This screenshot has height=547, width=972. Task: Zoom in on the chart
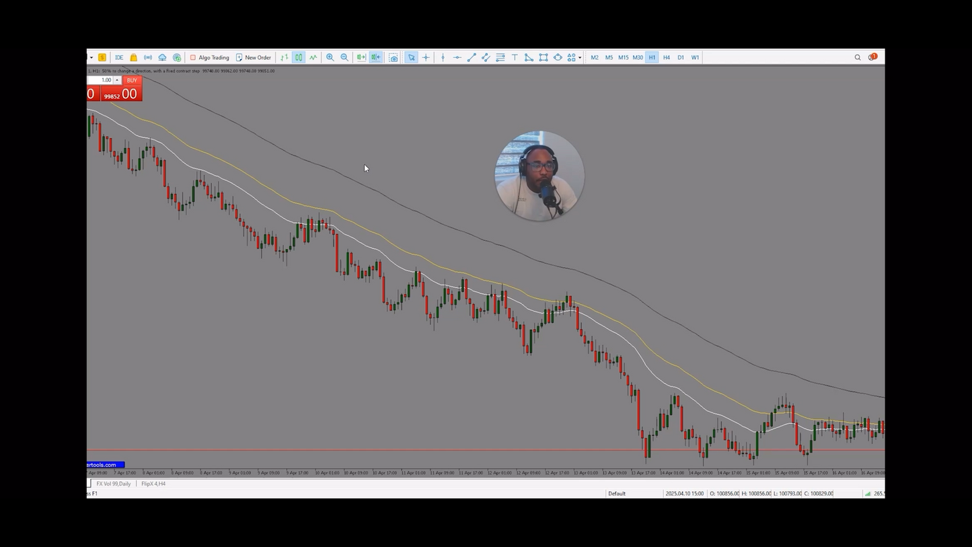pyautogui.click(x=330, y=57)
